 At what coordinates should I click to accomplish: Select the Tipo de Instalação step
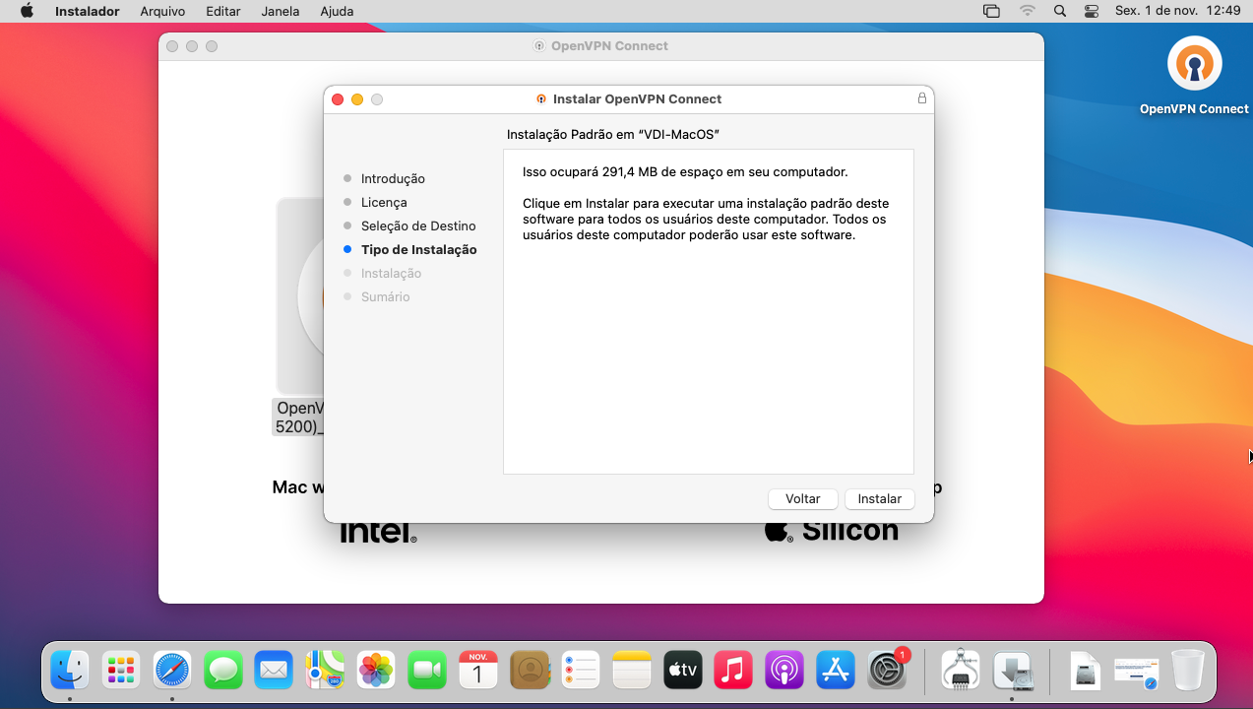tap(418, 249)
